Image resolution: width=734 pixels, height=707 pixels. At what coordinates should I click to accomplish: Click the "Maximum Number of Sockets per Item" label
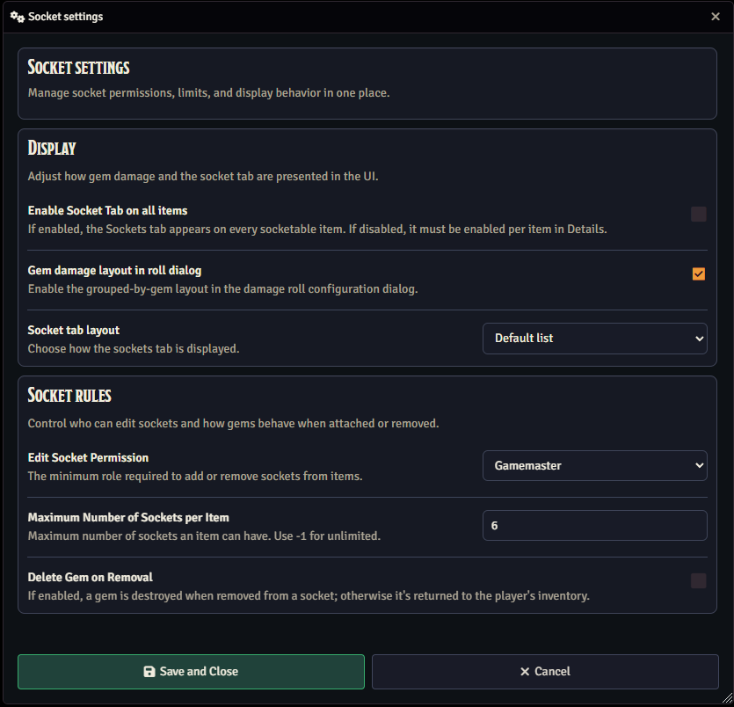tap(128, 518)
